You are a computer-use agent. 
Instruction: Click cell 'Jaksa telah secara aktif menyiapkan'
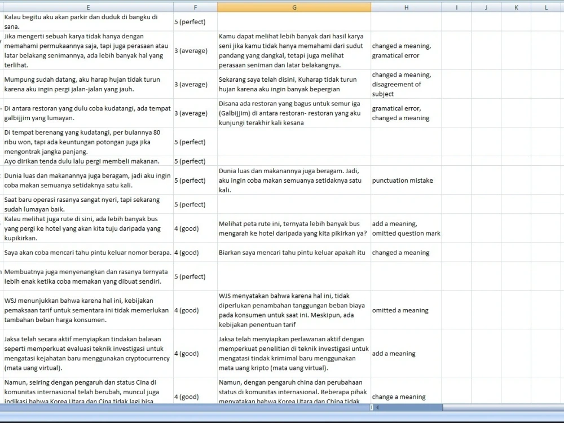88,353
